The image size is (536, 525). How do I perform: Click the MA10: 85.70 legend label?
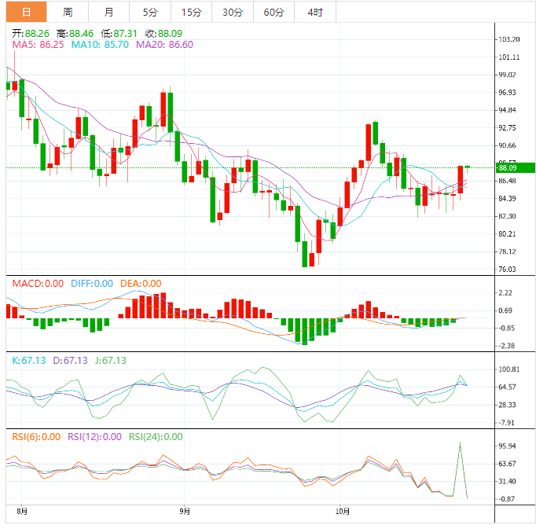pos(100,45)
